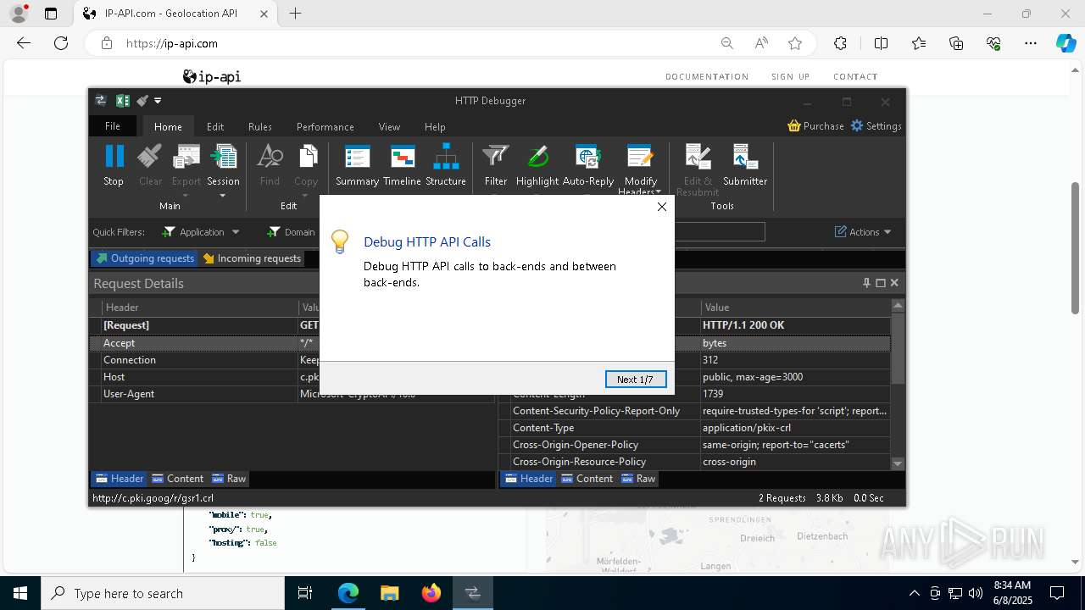
Task: Switch to the Edit ribbon tab
Action: tap(215, 127)
